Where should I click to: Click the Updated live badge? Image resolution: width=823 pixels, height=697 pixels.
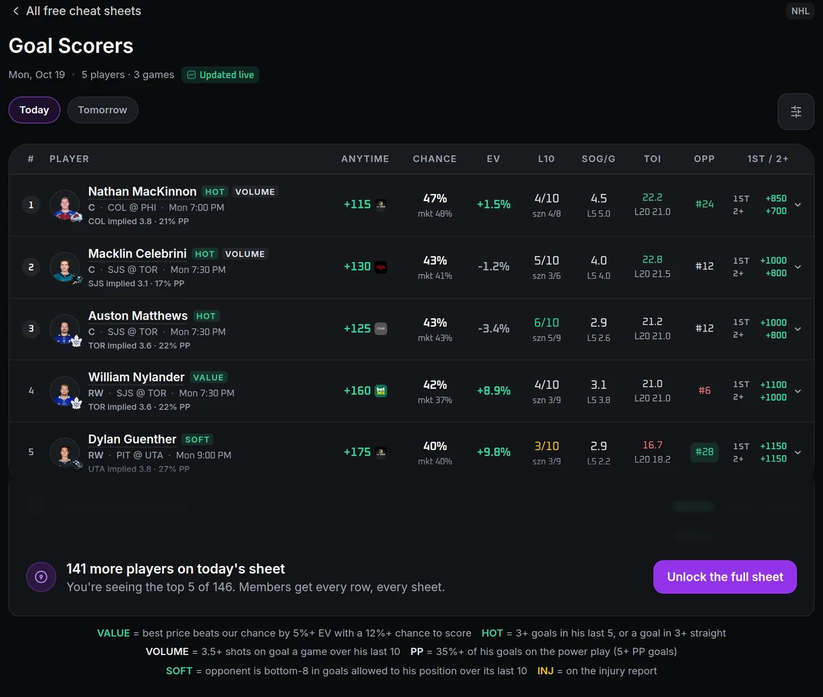(220, 75)
